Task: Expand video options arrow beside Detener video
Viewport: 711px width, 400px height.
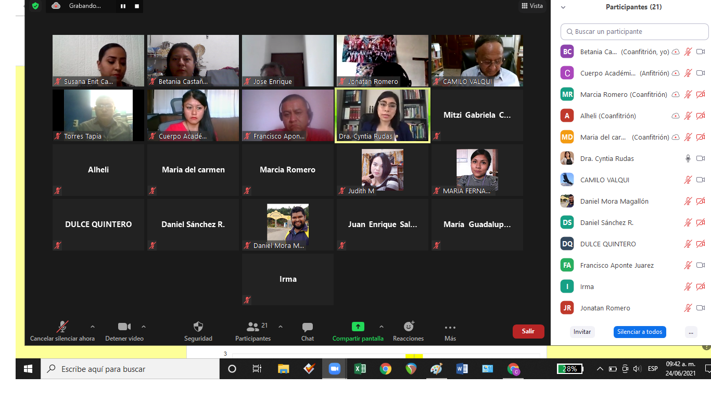Action: tap(144, 327)
